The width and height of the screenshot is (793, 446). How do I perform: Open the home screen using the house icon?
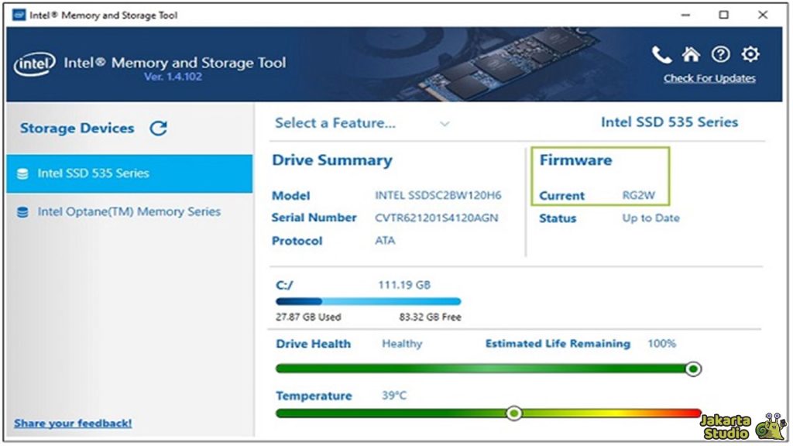click(x=689, y=54)
